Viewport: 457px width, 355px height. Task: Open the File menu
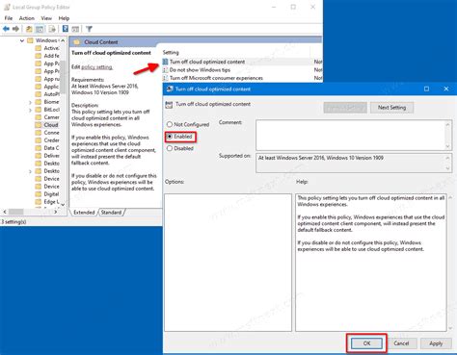coord(9,18)
